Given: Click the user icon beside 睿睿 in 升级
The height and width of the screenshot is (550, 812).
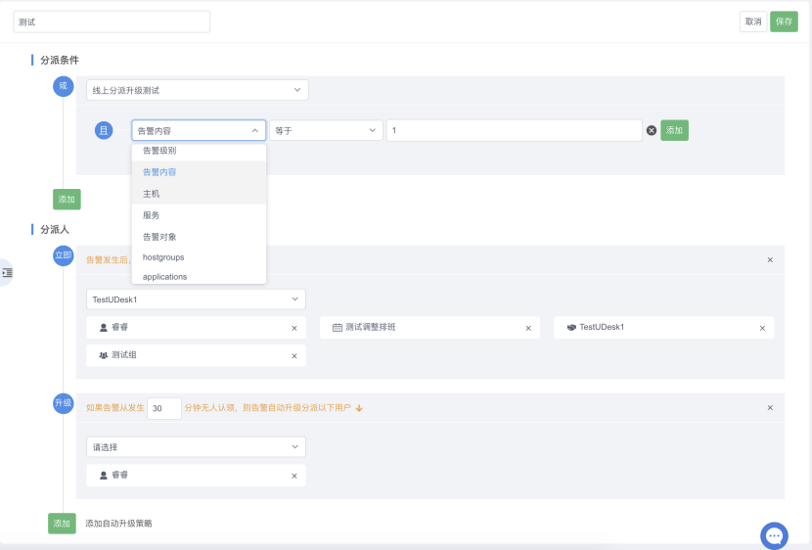Looking at the screenshot, I should [104, 475].
